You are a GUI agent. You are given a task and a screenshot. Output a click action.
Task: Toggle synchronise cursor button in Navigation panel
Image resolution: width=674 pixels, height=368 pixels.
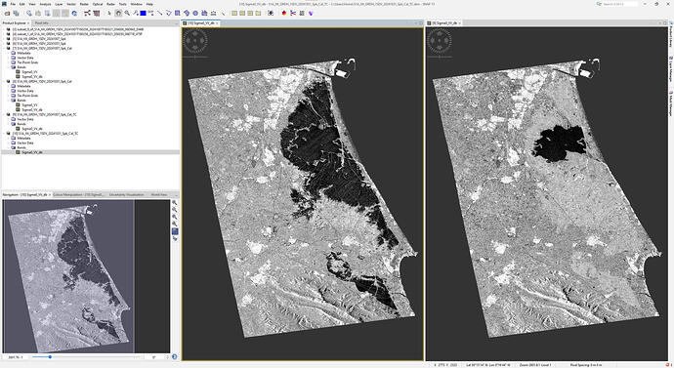coord(175,239)
